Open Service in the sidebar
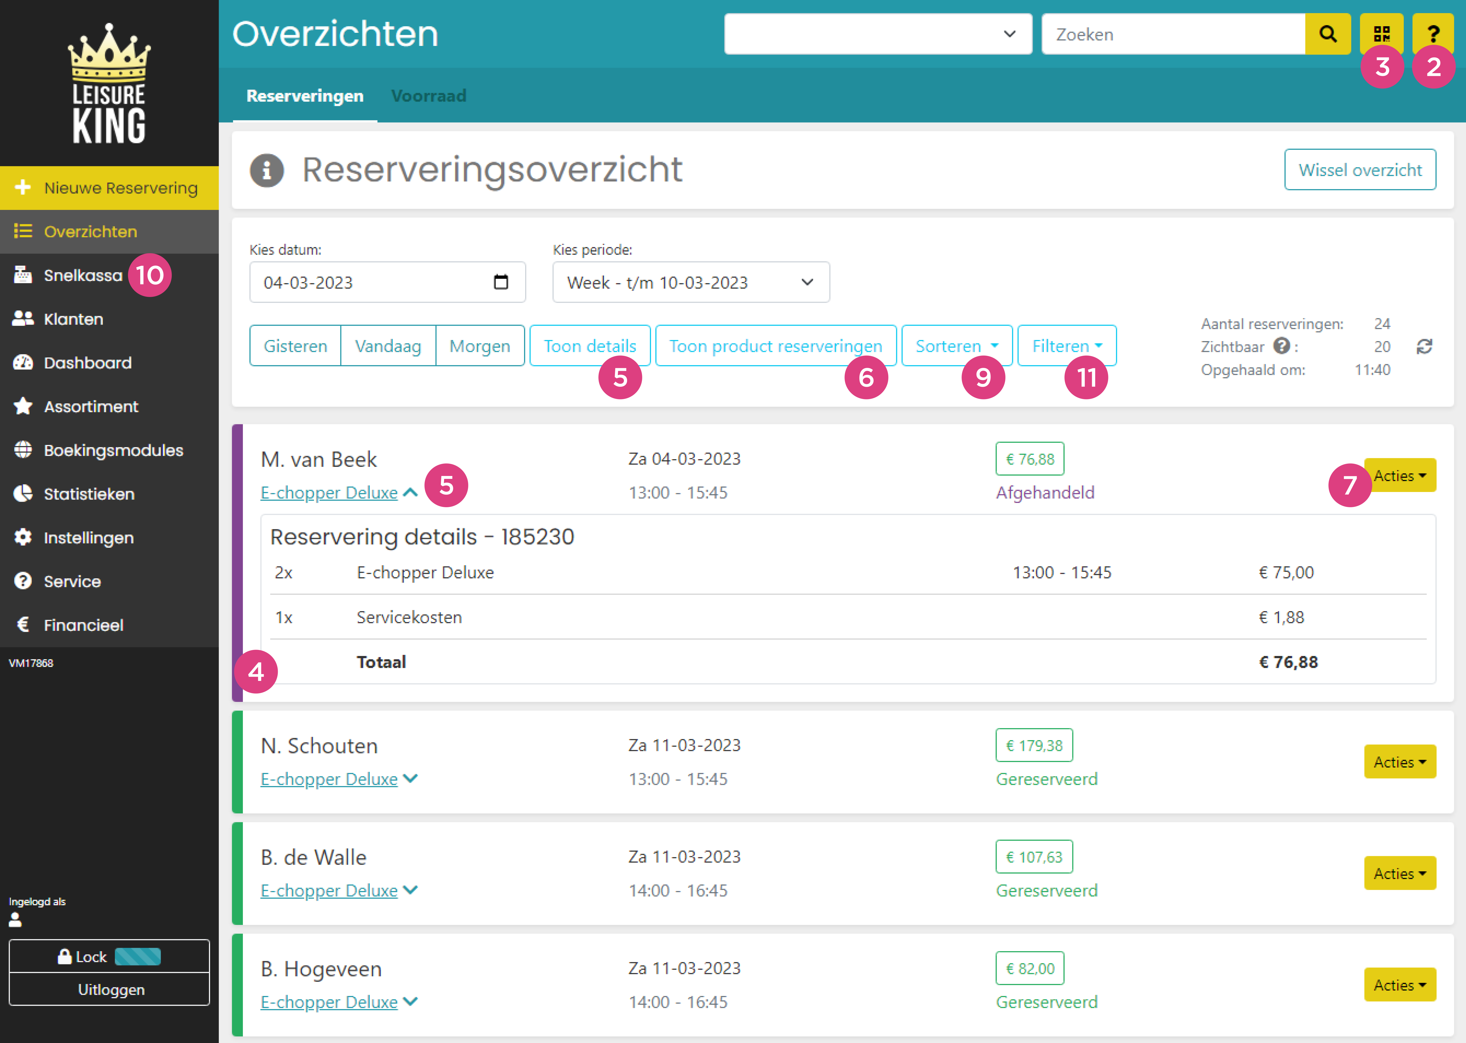Screen dimensions: 1466x1043 click(109, 581)
